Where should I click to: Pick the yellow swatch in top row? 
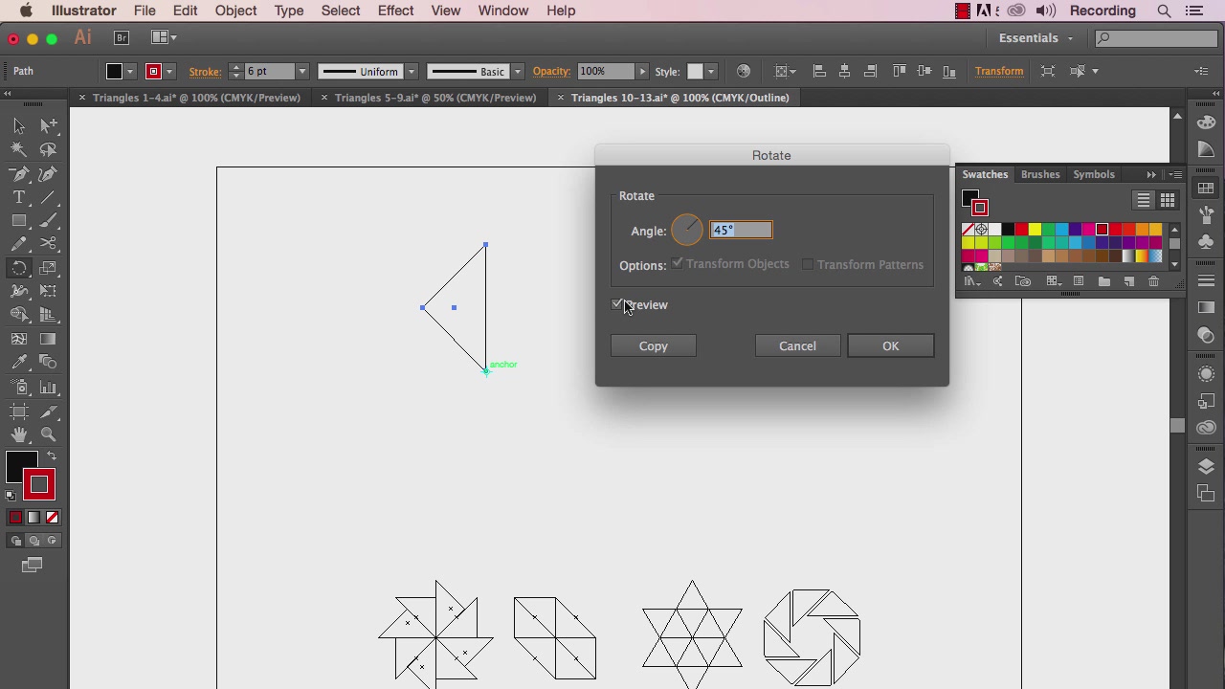pyautogui.click(x=1035, y=230)
